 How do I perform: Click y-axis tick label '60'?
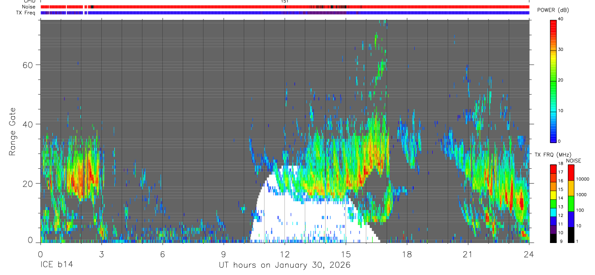[28, 65]
